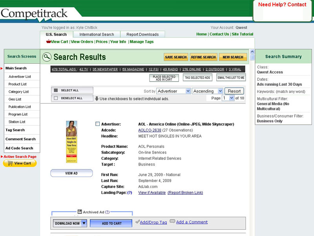Expand the Download Now dropdown arrow

pyautogui.click(x=84, y=223)
